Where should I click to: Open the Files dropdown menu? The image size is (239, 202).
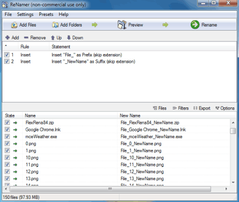pos(160,108)
